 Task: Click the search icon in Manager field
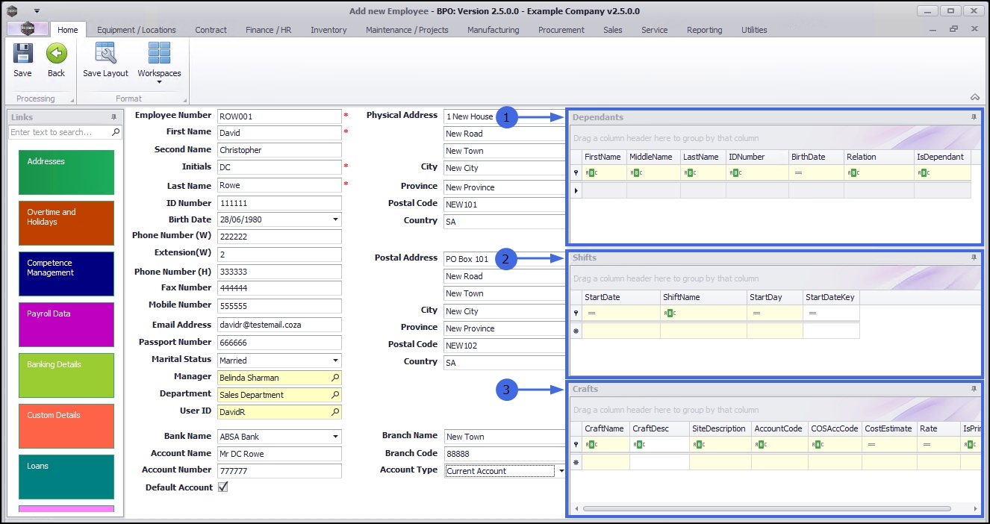coord(335,378)
